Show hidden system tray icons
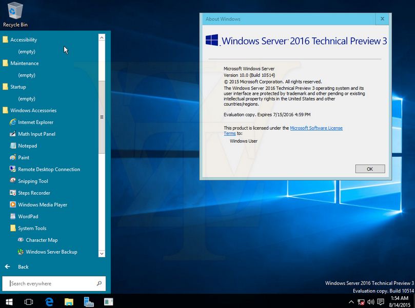The width and height of the screenshot is (415, 308). pos(351,302)
